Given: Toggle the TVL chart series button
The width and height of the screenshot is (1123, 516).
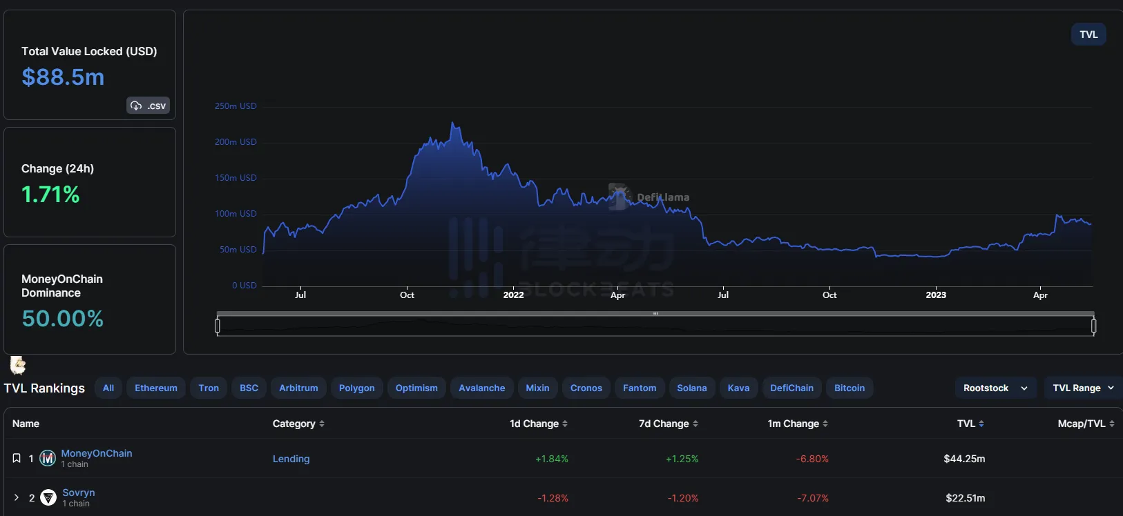Looking at the screenshot, I should coord(1088,34).
